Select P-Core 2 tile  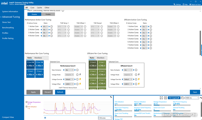pyautogui.click(x=31, y=74)
